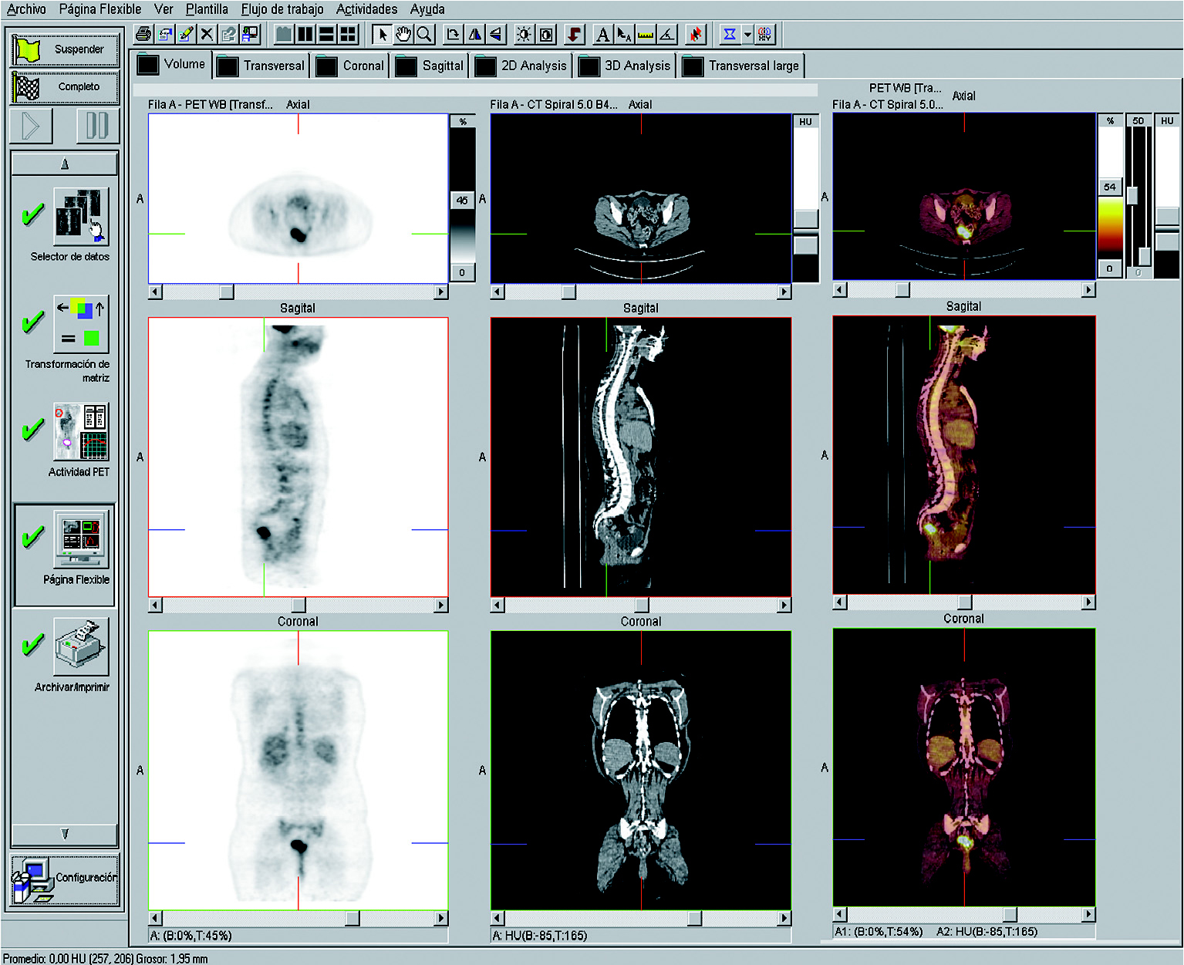Click the print icon in the toolbar
Image resolution: width=1184 pixels, height=965 pixels.
pyautogui.click(x=143, y=35)
